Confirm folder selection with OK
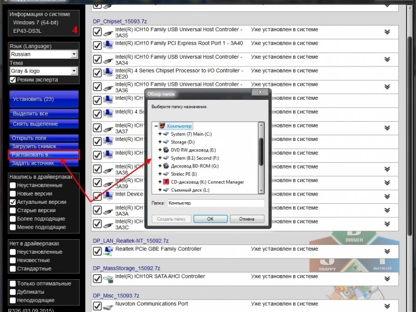Image resolution: width=416 pixels, height=312 pixels. pos(211,219)
